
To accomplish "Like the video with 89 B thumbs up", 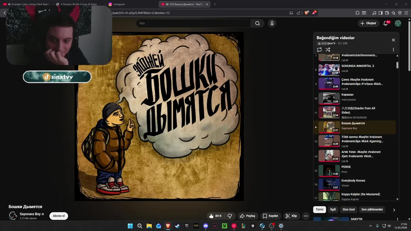I will point(215,216).
